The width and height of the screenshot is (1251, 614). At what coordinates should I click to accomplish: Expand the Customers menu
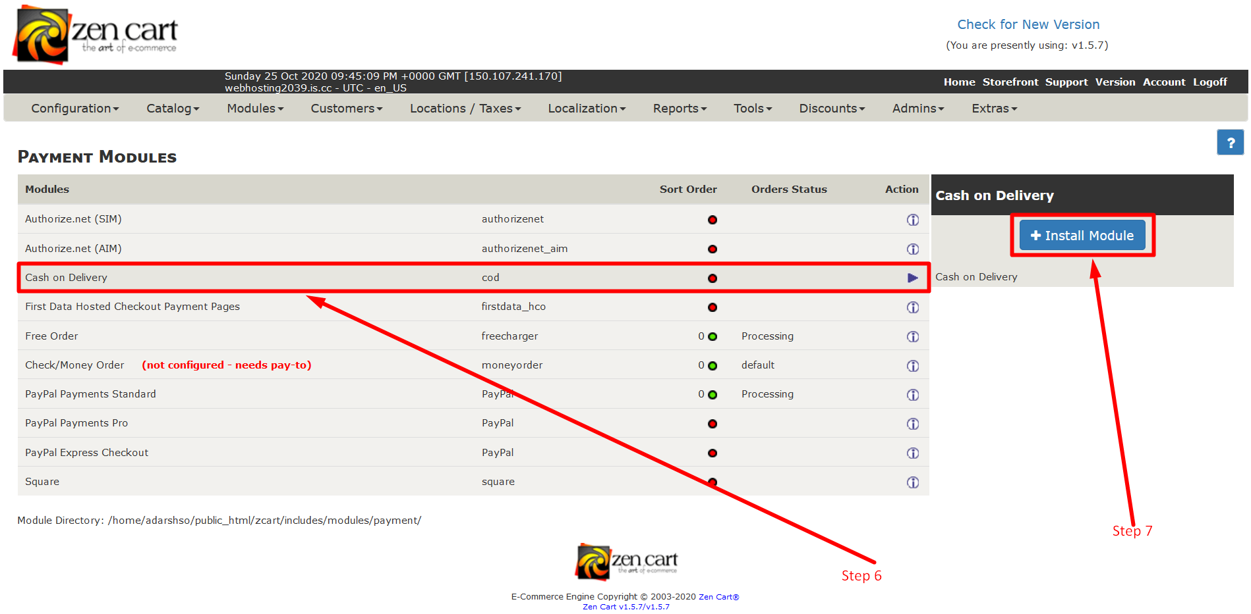347,109
